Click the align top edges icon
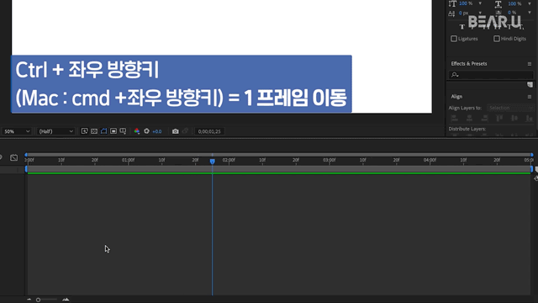Screen dimensions: 538x303 (499, 119)
